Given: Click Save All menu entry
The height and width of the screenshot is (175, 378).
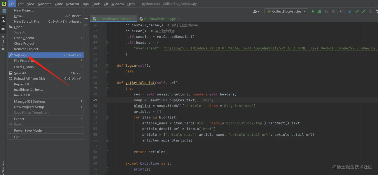Looking at the screenshot, I should click(46, 73).
